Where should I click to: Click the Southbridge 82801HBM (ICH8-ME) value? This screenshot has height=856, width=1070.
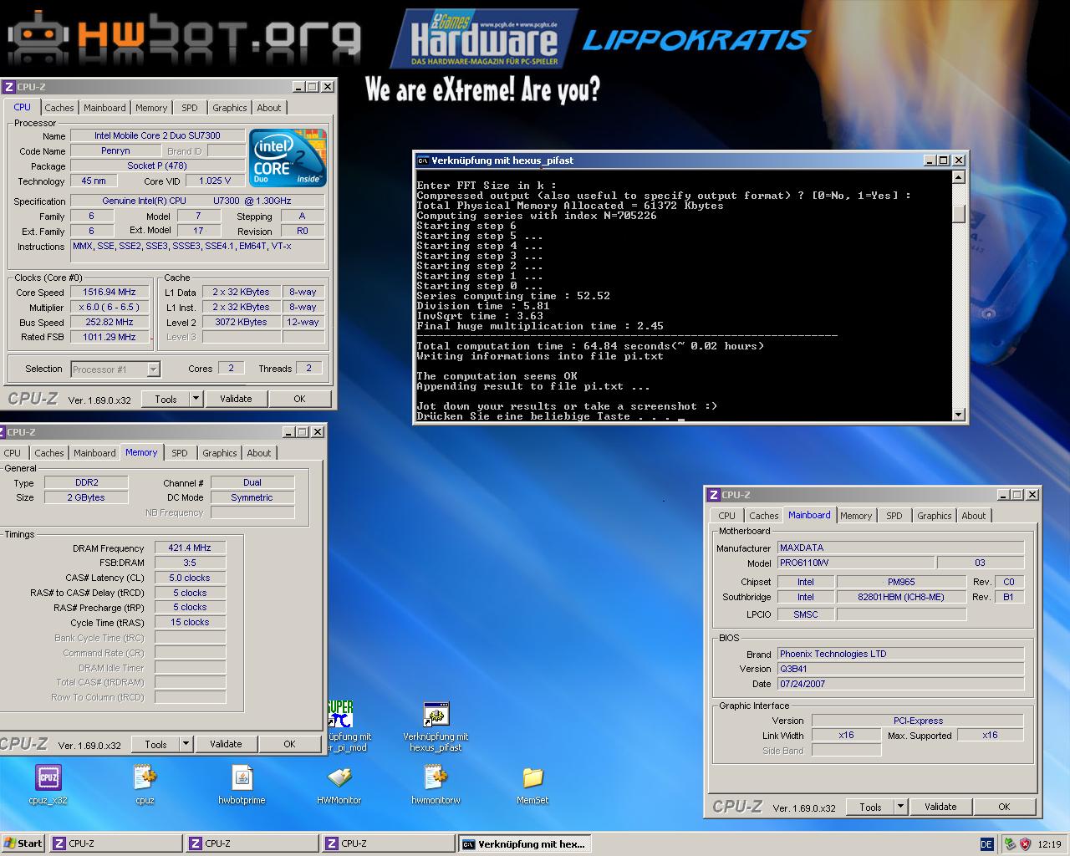(x=901, y=597)
